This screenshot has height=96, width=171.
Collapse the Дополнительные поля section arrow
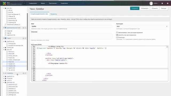tap(4, 28)
